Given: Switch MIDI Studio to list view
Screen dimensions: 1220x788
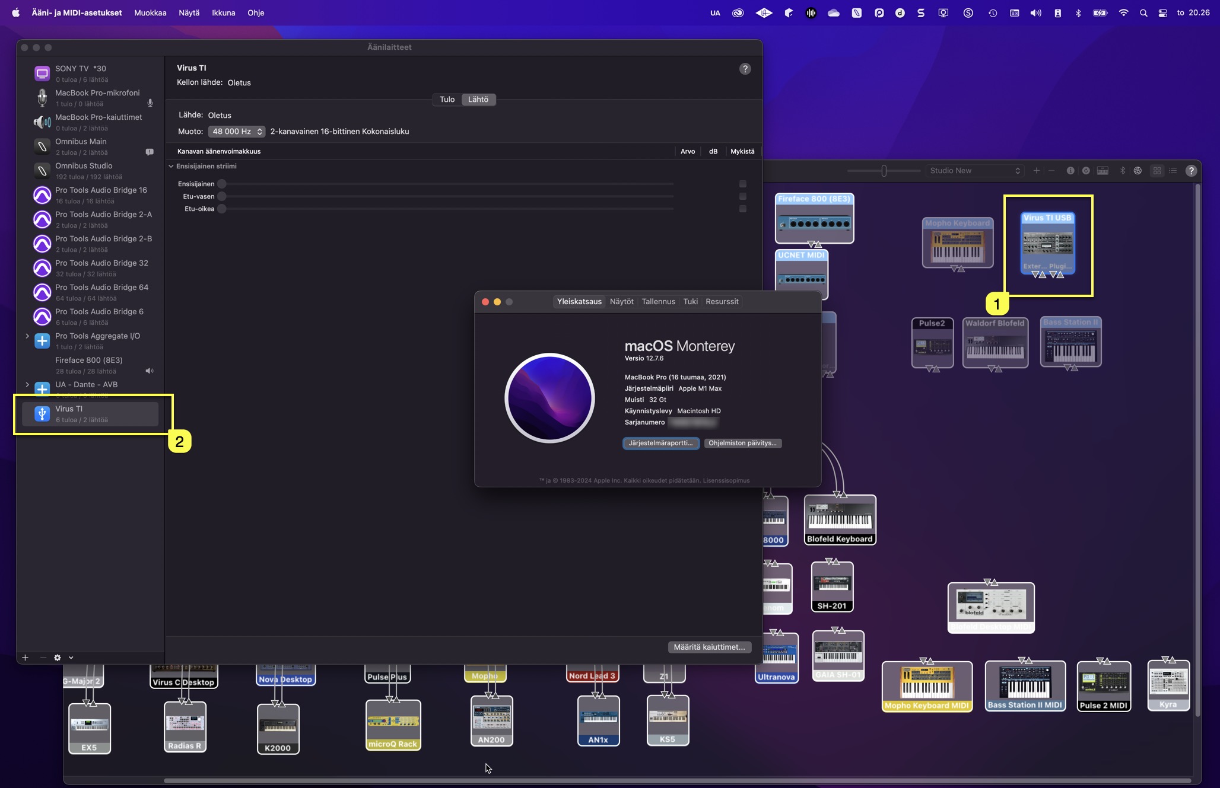Looking at the screenshot, I should pyautogui.click(x=1173, y=170).
